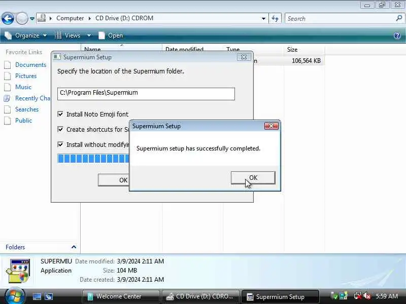Click Switch between windows quick launch icon
The width and height of the screenshot is (406, 304).
(49, 296)
